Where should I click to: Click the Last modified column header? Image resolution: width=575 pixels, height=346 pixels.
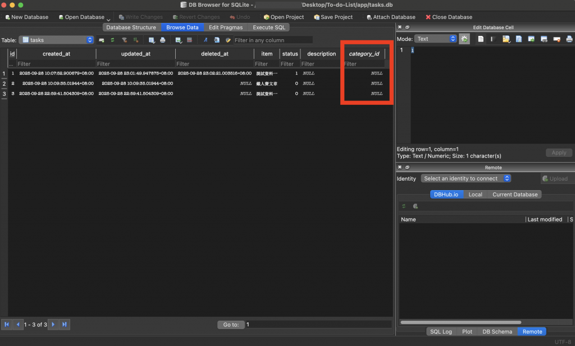[545, 219]
